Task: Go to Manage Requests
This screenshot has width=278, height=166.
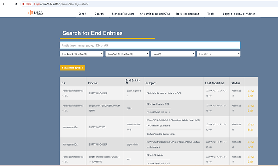Action: point(123,14)
